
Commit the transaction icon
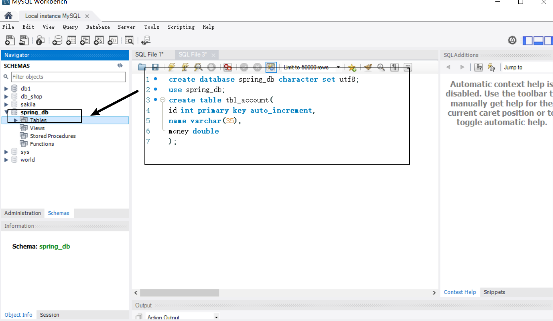(244, 67)
